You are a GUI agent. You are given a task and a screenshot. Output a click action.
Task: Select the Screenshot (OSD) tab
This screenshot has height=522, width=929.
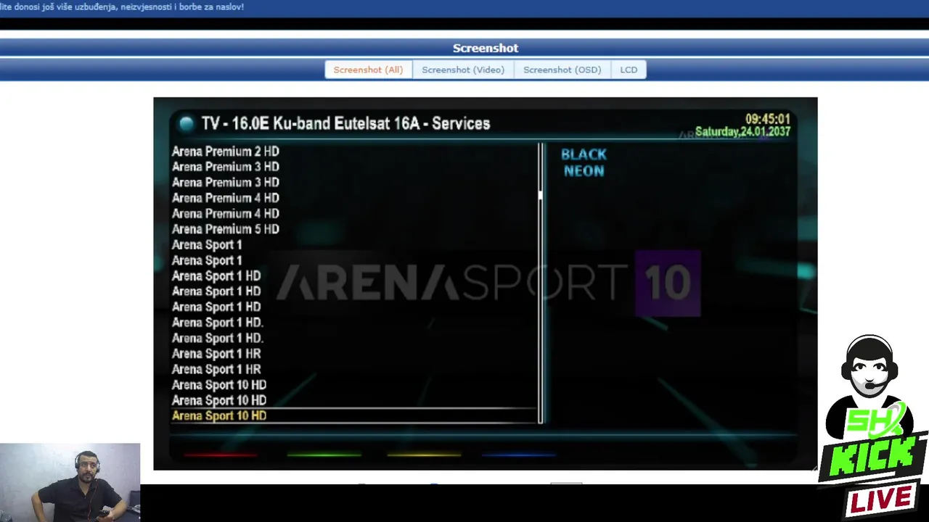[x=562, y=70]
